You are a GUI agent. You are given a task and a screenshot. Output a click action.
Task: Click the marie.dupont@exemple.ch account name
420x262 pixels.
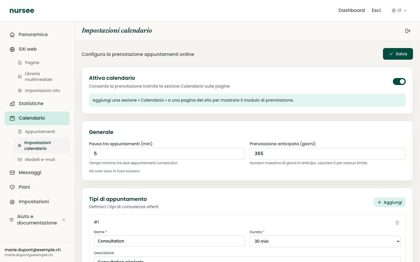pos(33,250)
